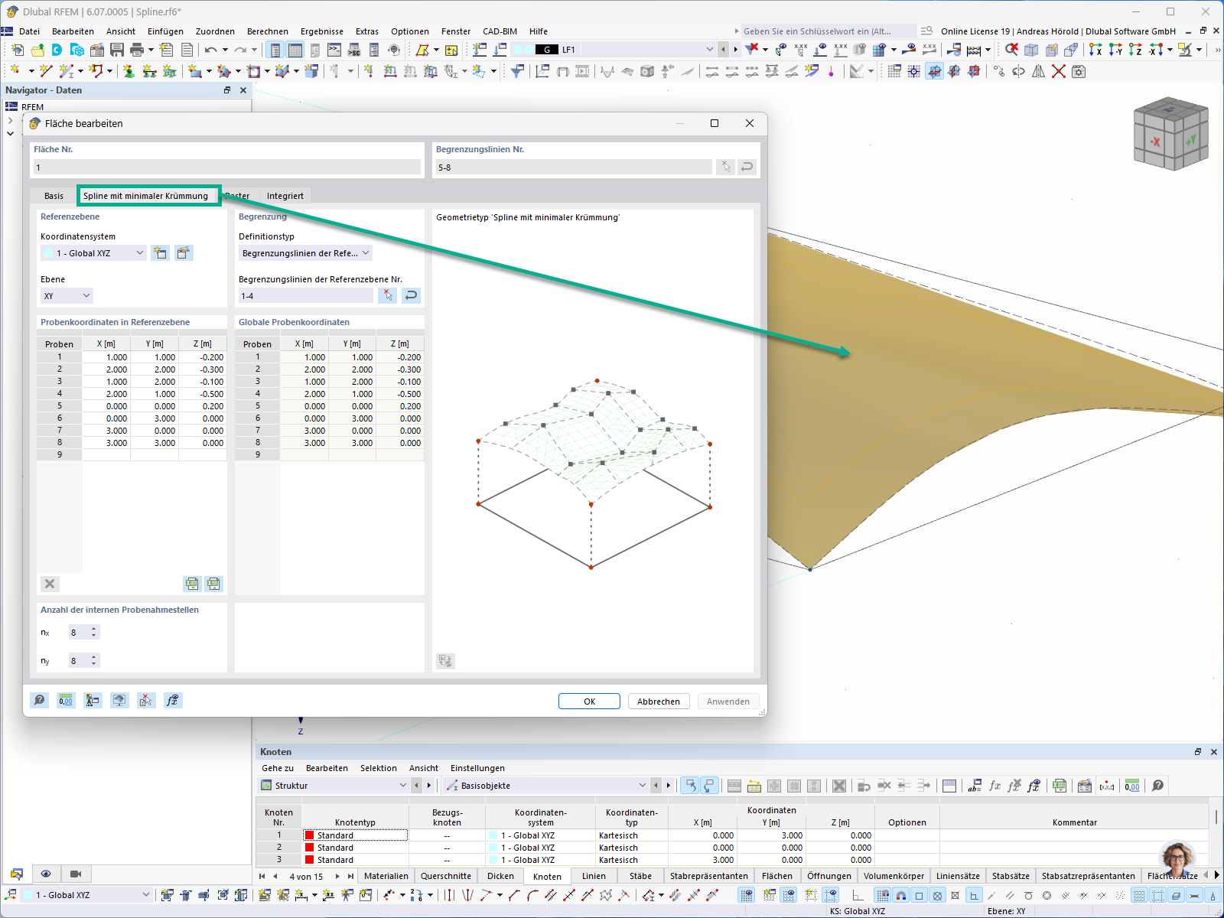Screen dimensions: 1224x918
Task: Open the Koordinatensystem Global XYZ dropdown
Action: click(x=93, y=252)
